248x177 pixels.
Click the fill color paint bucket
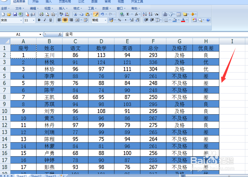tap(175, 20)
